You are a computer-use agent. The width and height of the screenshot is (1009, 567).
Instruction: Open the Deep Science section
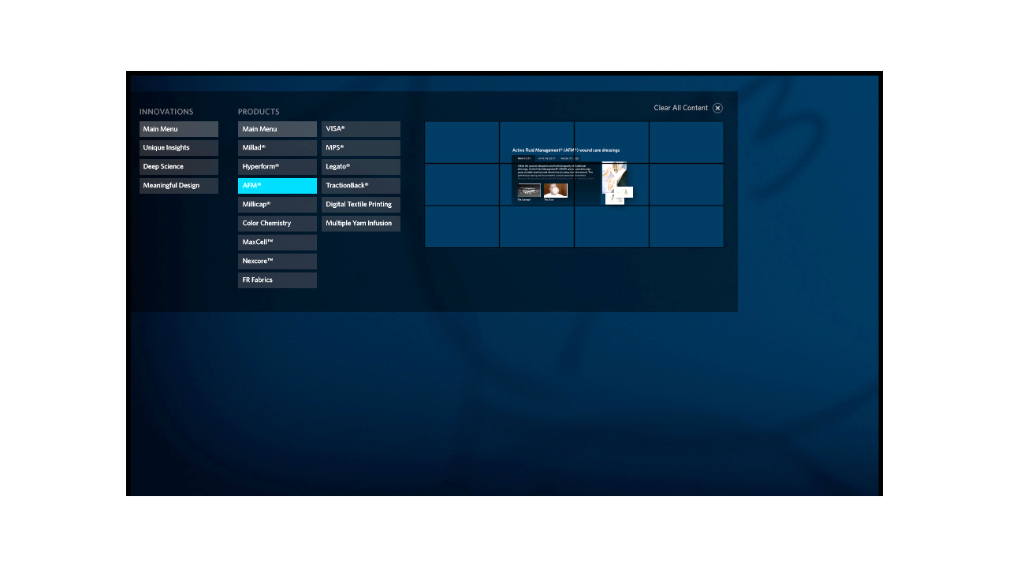(179, 167)
